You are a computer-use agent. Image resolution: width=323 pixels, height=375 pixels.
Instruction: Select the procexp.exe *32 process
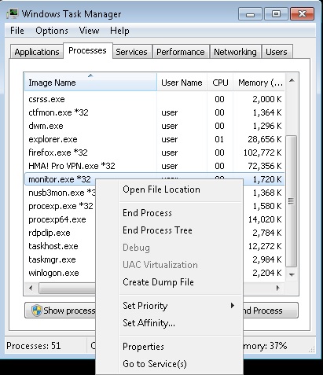(x=61, y=206)
